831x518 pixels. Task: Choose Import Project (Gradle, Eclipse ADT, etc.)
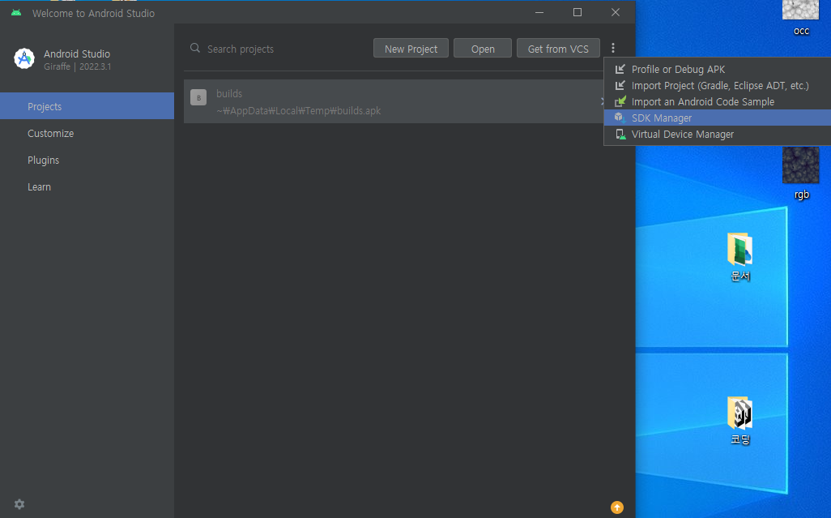pyautogui.click(x=717, y=85)
